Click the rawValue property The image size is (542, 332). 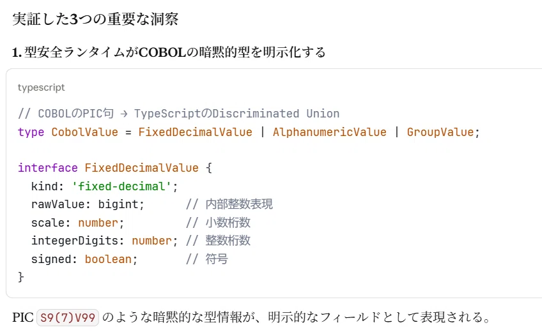(x=58, y=204)
